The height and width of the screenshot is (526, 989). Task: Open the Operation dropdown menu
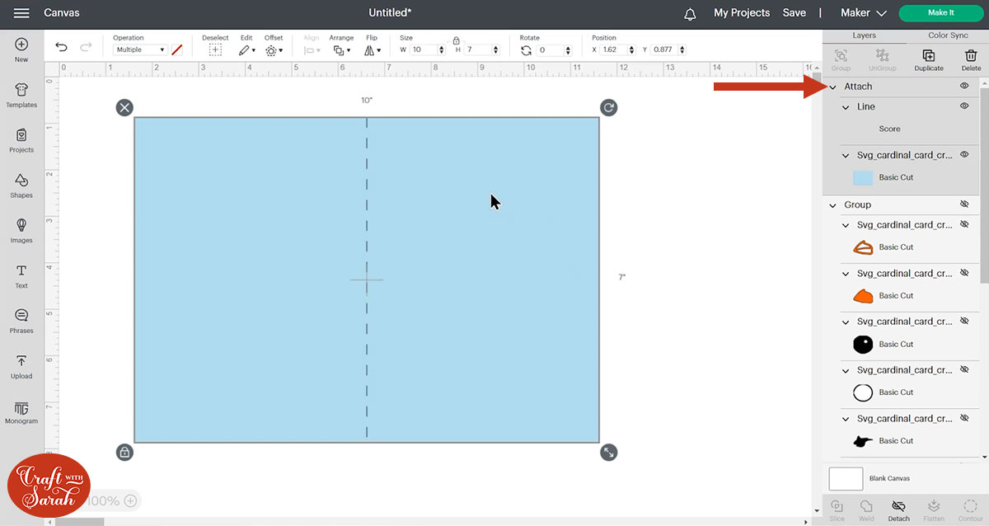(139, 49)
